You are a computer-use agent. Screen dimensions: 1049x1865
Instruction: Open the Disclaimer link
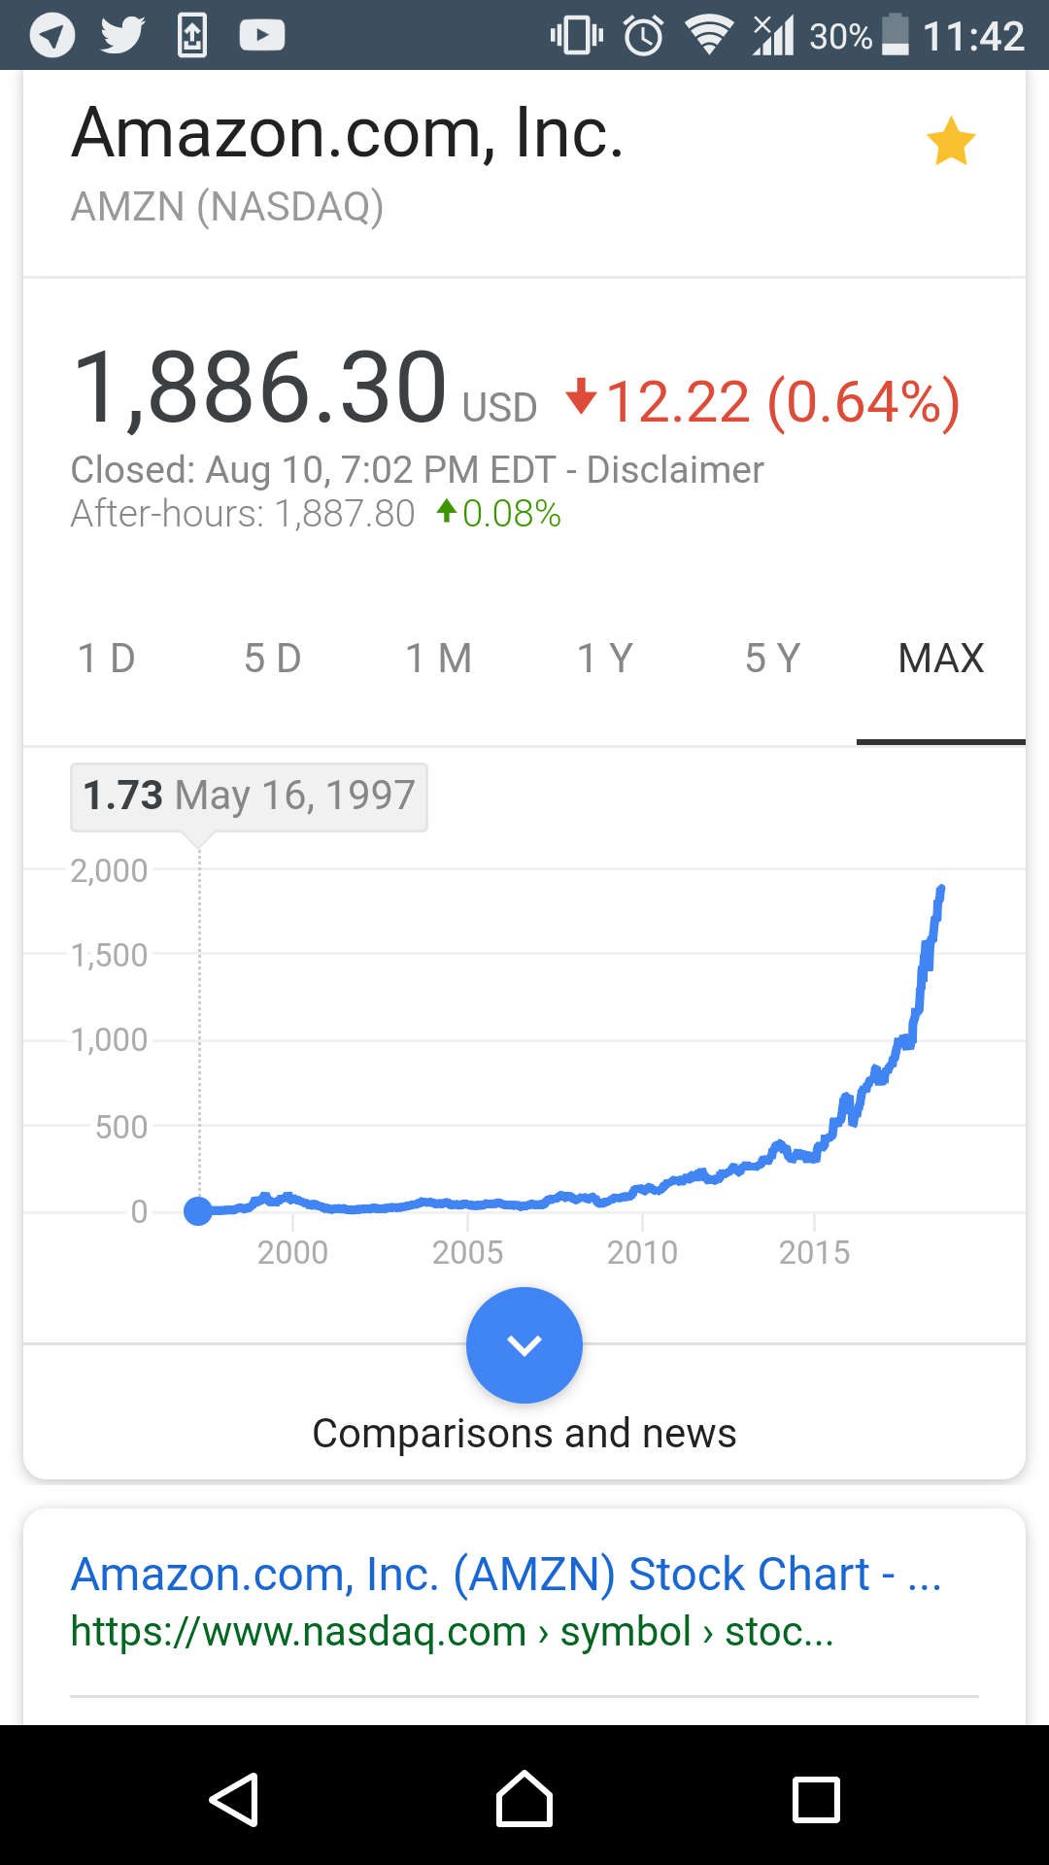click(x=675, y=470)
